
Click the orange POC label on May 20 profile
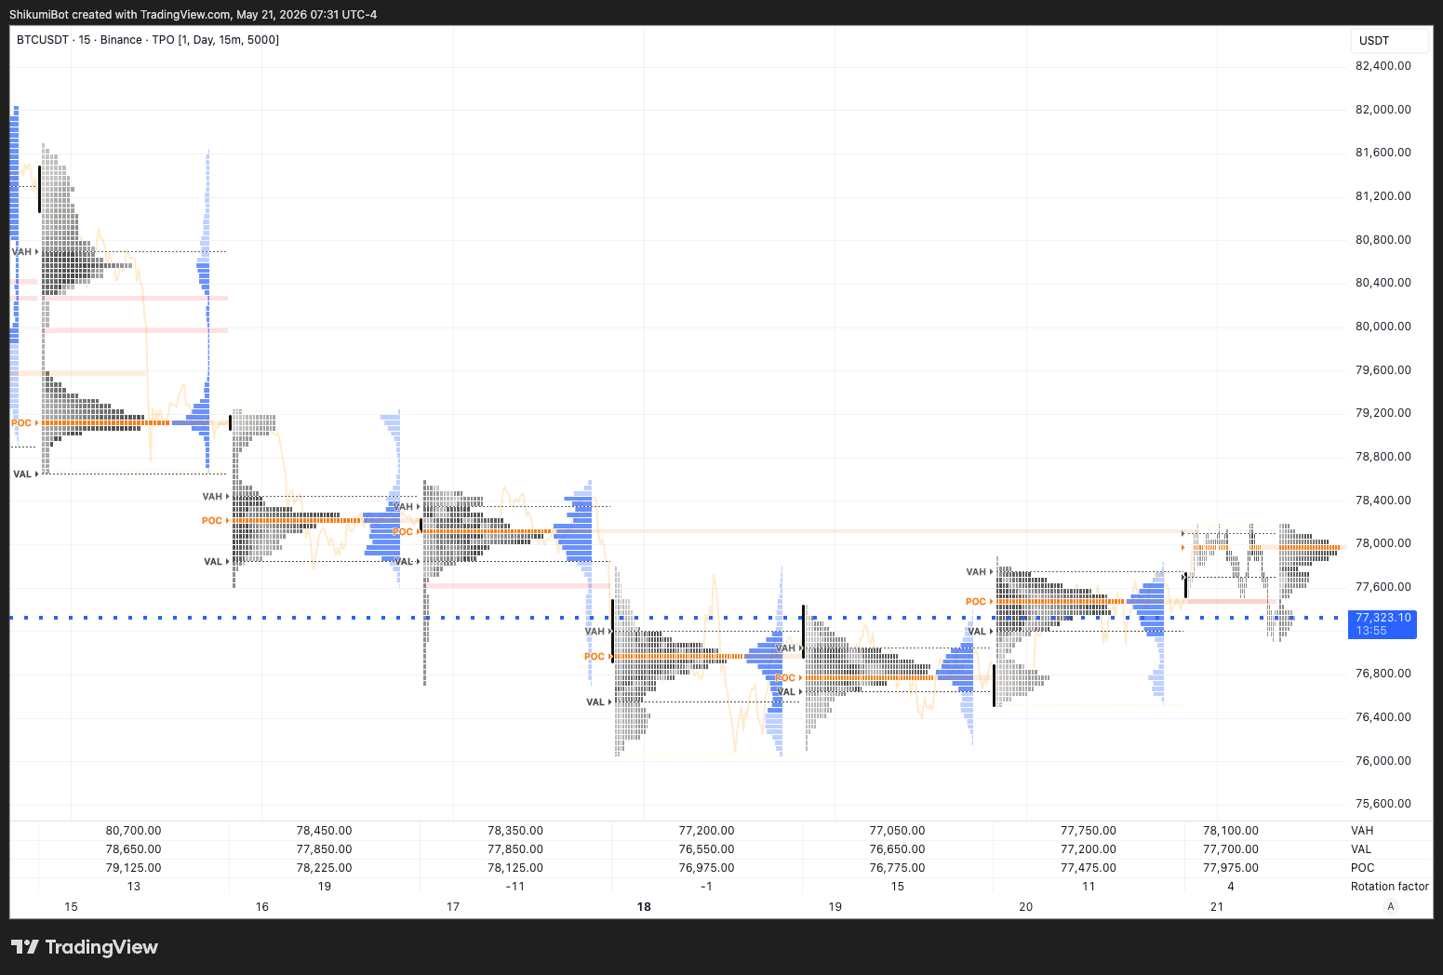coord(975,602)
